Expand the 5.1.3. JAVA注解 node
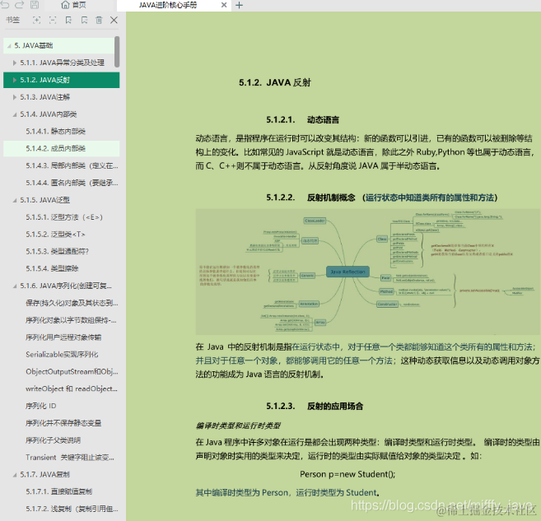Image resolution: width=541 pixels, height=521 pixels. click(x=15, y=97)
